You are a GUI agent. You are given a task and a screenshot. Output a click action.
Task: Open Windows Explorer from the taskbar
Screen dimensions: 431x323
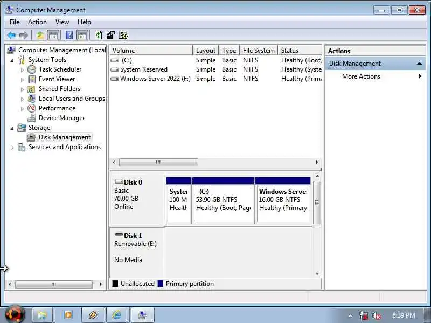coord(43,315)
